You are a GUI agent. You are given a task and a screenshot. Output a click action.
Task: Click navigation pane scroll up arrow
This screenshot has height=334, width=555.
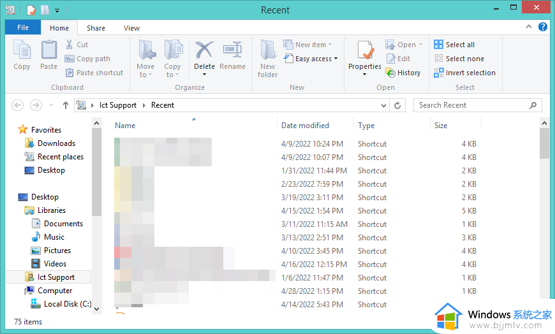96,123
